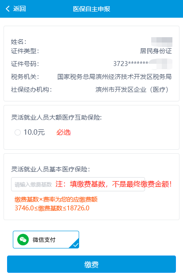Click the blue checkmark corner on WeChat Pay

click(75, 244)
